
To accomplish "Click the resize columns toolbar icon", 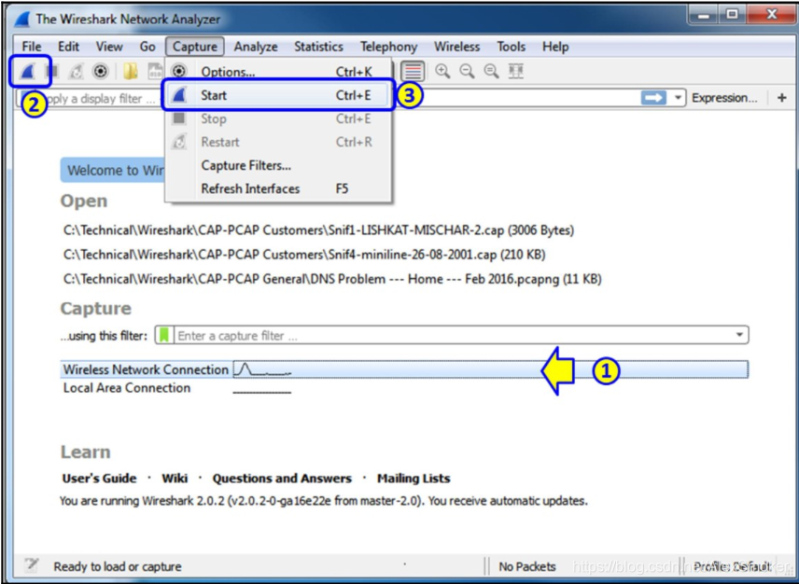I will (515, 71).
